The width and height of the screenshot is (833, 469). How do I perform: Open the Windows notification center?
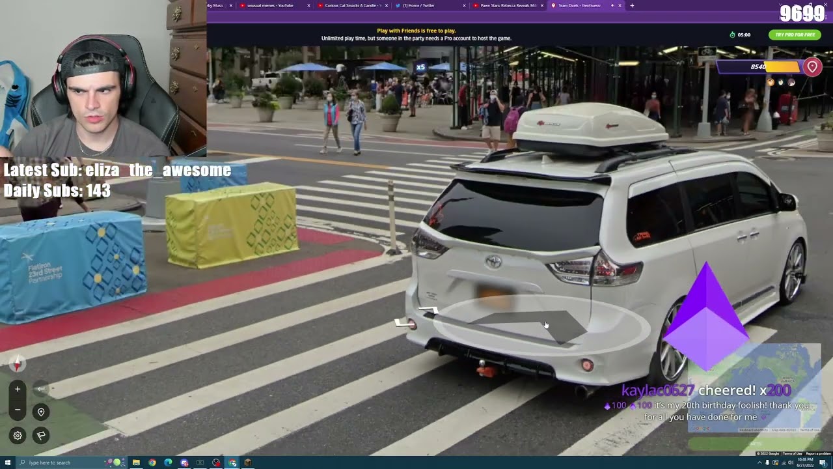coord(823,462)
